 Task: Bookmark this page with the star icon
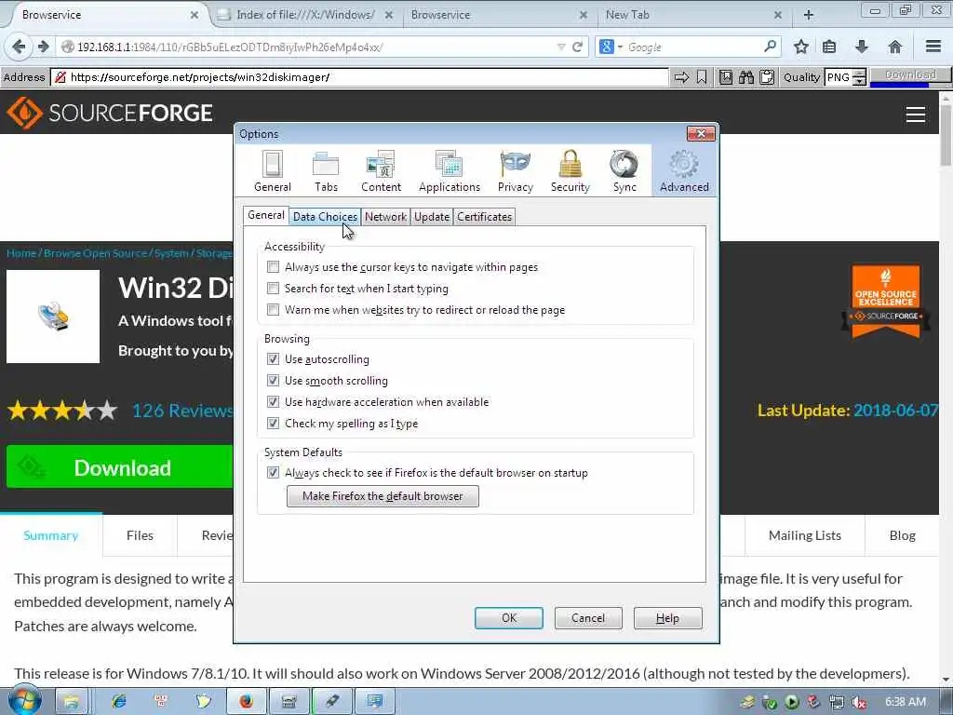point(801,47)
